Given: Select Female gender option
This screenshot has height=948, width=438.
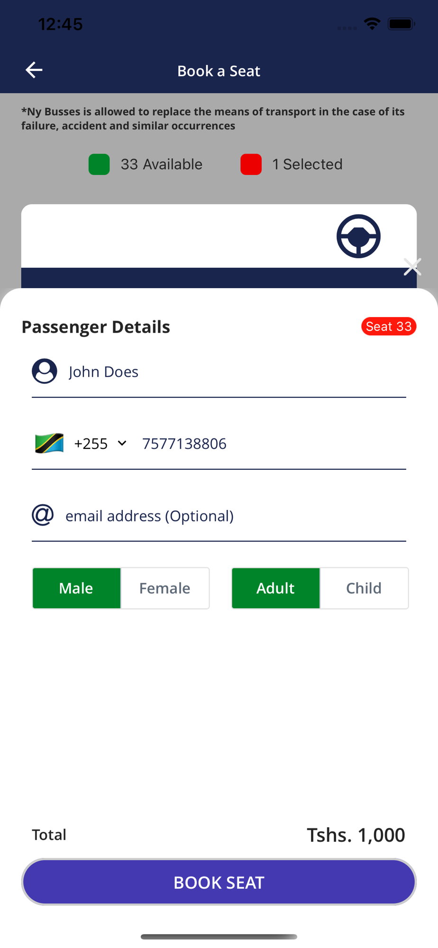Looking at the screenshot, I should [165, 588].
